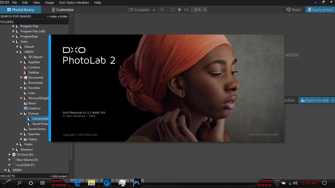Click the Documents folder icon
This screenshot has width=335, height=188.
click(25, 78)
